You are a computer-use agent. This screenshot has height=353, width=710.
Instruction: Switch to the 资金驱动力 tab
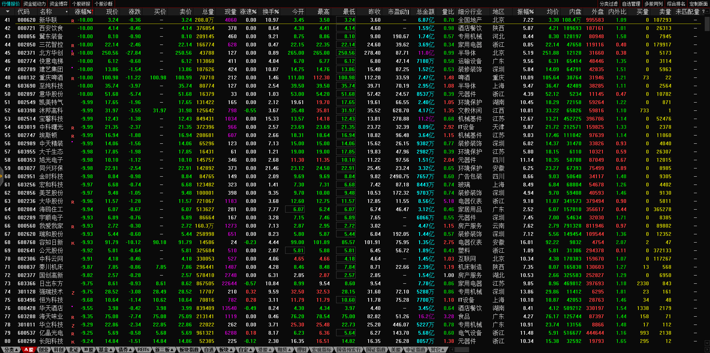[34, 4]
